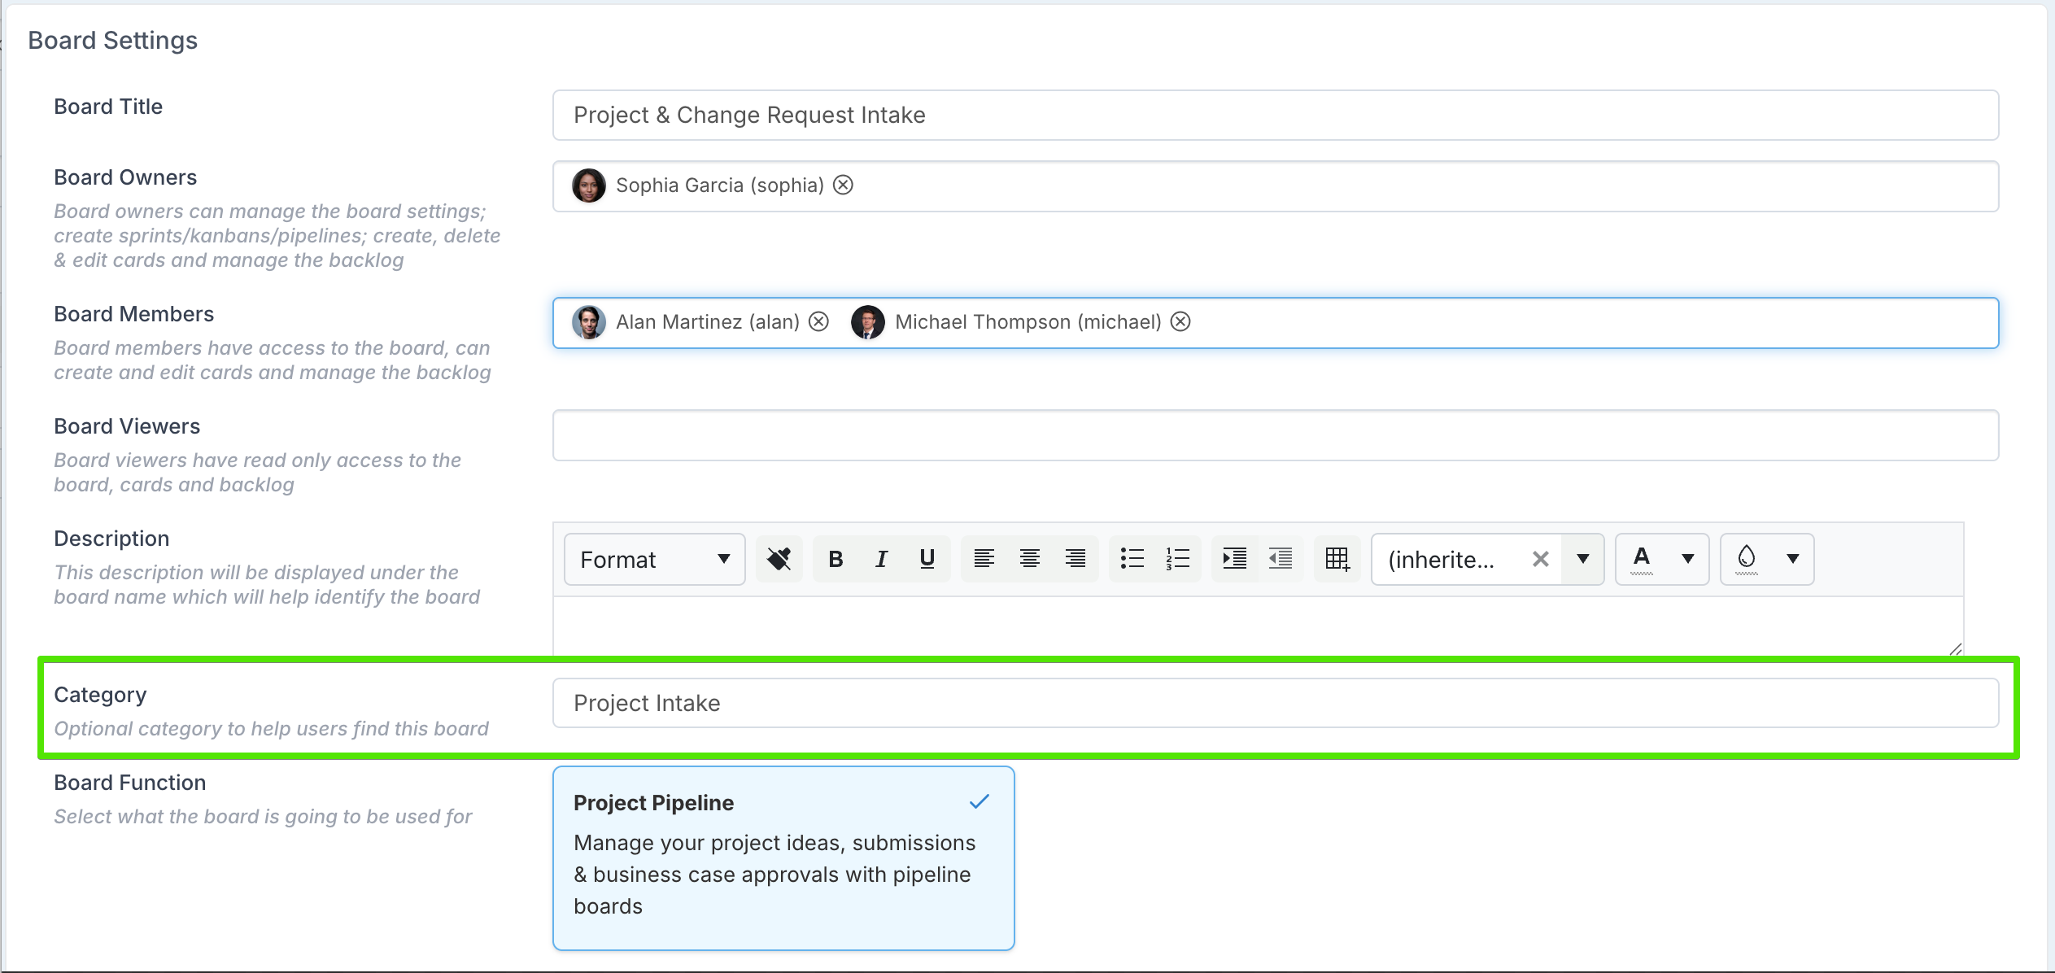Expand the inherited font dropdown arrow
The height and width of the screenshot is (973, 2055).
pyautogui.click(x=1582, y=559)
